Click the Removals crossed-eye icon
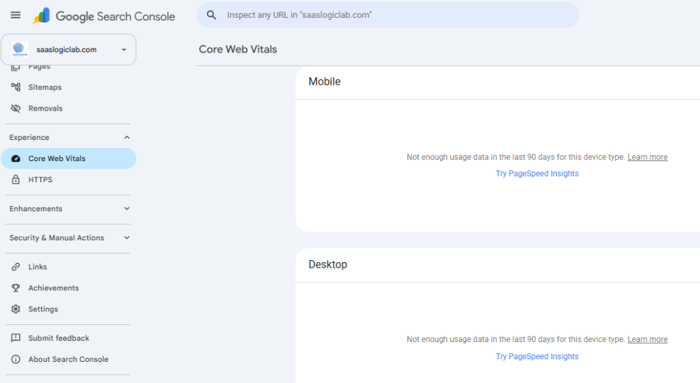Image resolution: width=700 pixels, height=383 pixels. tap(16, 109)
